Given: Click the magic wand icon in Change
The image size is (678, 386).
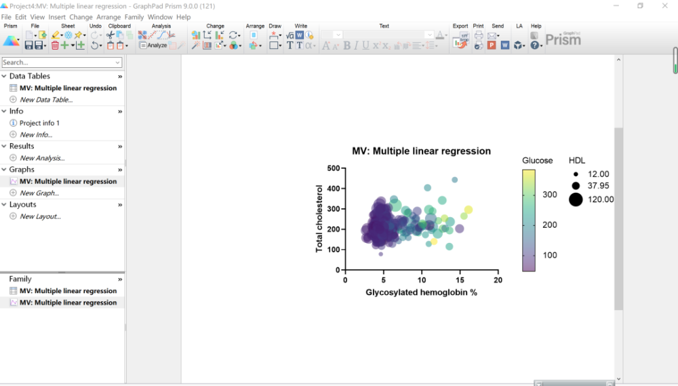Looking at the screenshot, I should [195, 45].
